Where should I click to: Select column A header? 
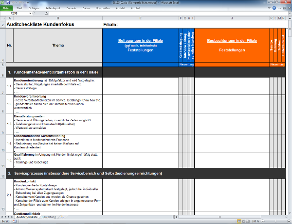pyautogui.click(x=10, y=18)
